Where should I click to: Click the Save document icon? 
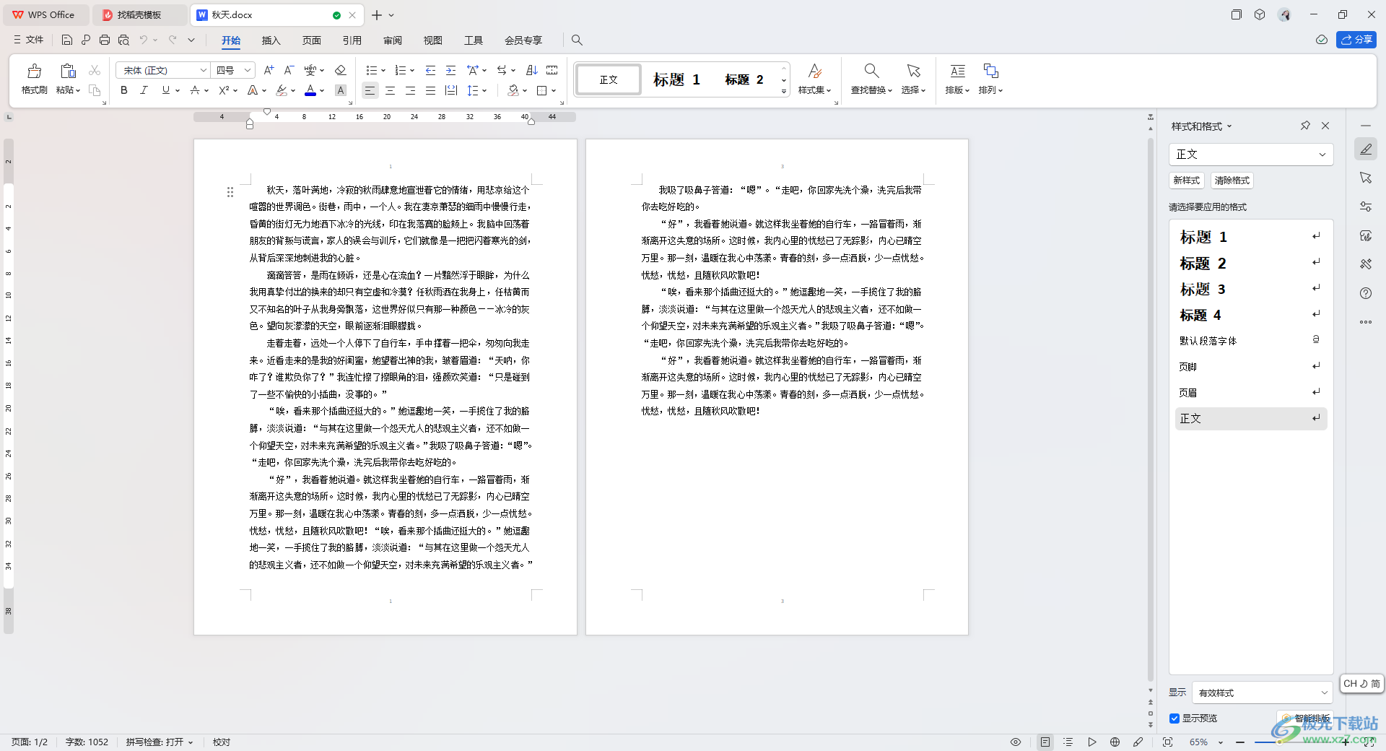point(67,40)
